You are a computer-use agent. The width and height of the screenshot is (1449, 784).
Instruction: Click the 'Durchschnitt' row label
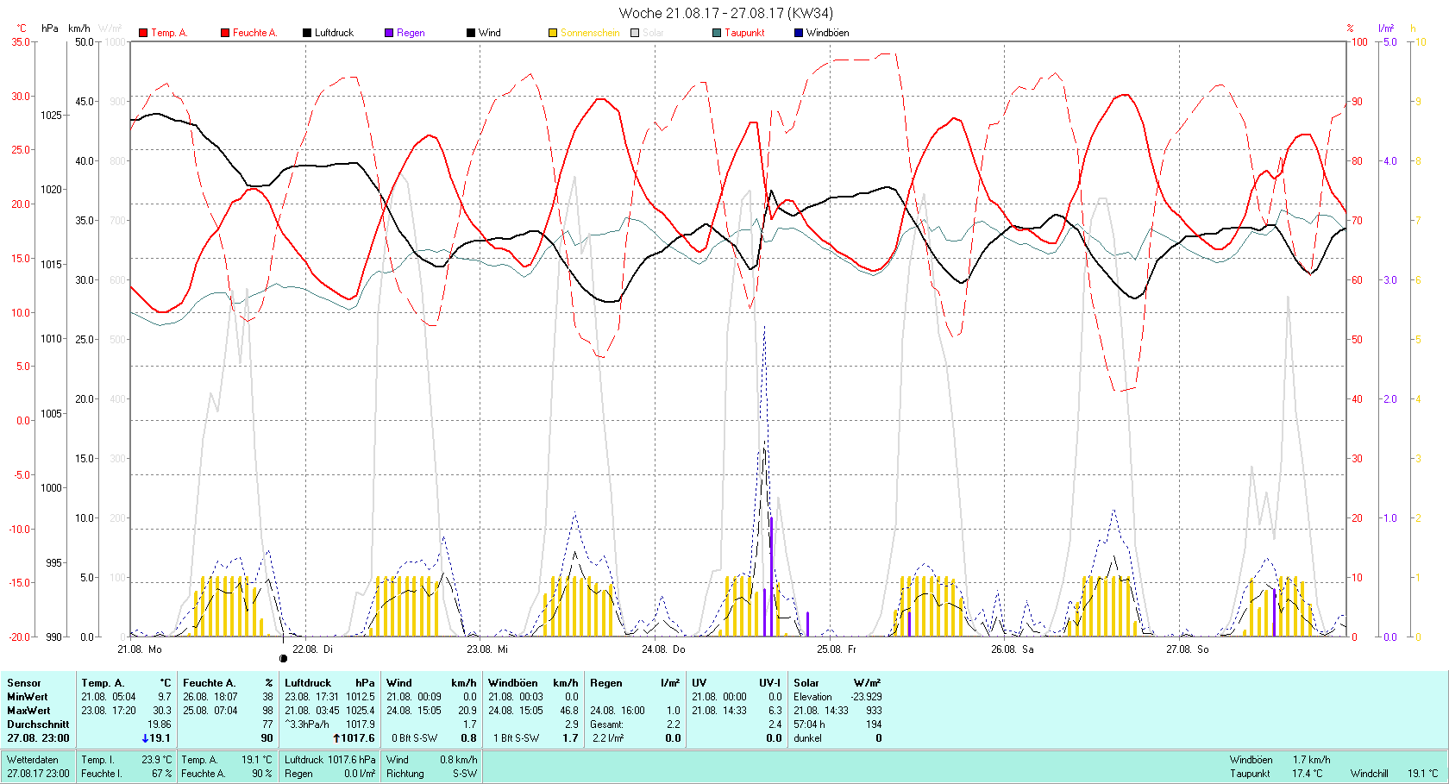[38, 724]
